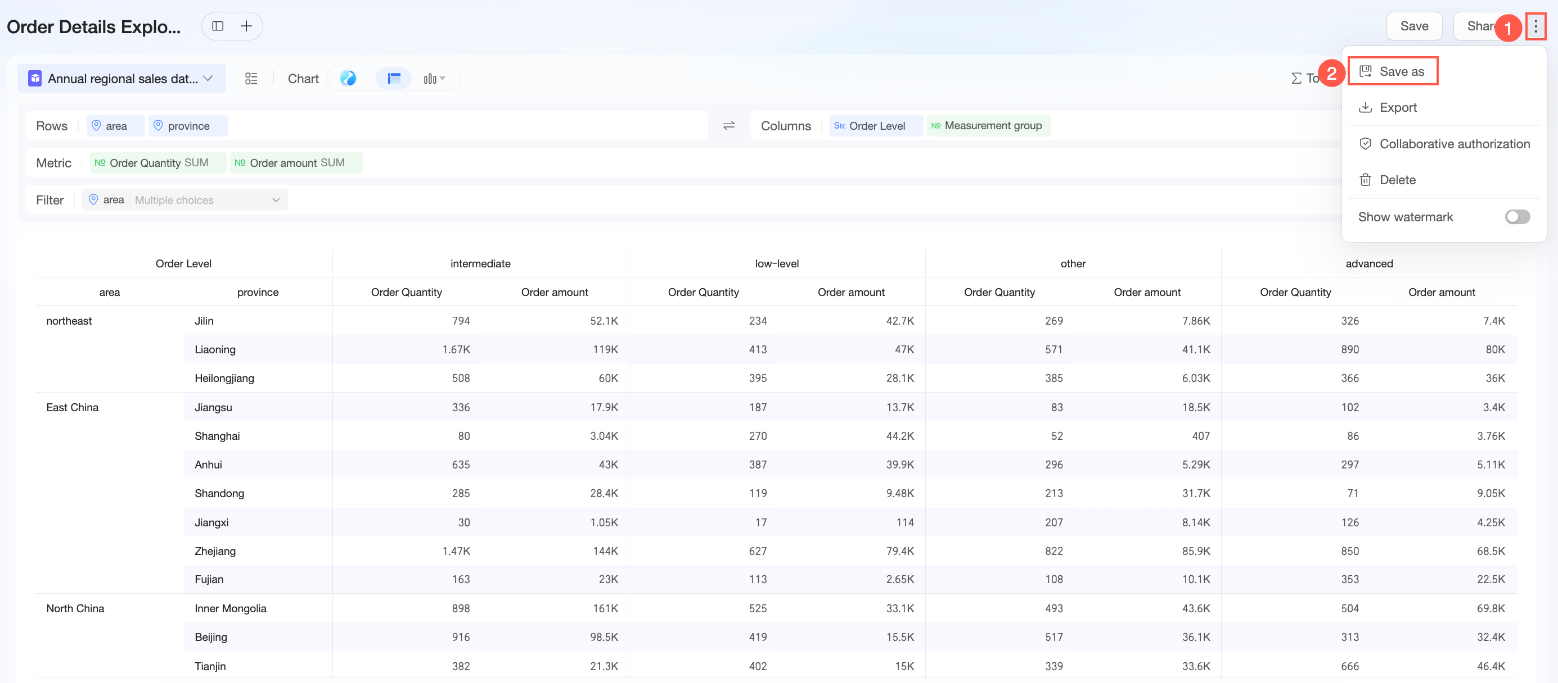The width and height of the screenshot is (1558, 683).
Task: Open the bar chart type selector
Action: tap(434, 79)
